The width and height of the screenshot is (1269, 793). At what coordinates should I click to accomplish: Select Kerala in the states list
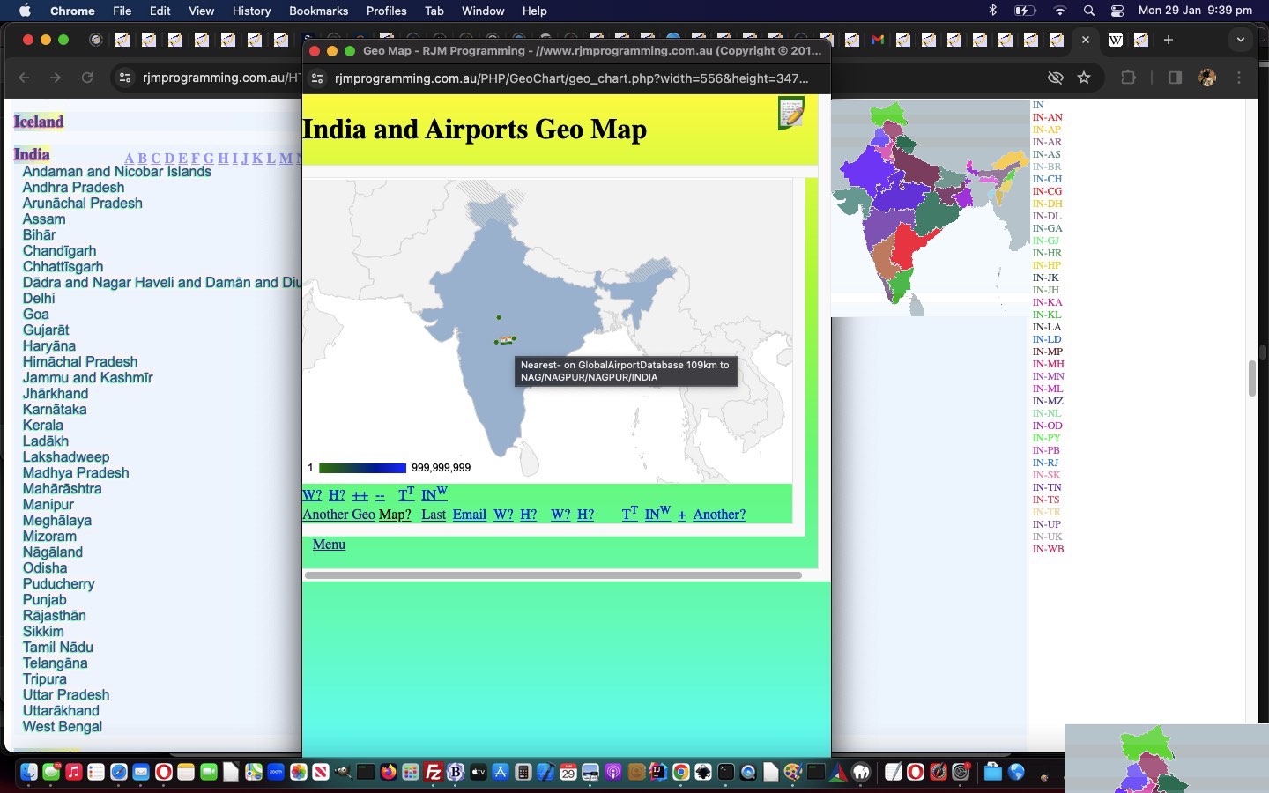42,426
